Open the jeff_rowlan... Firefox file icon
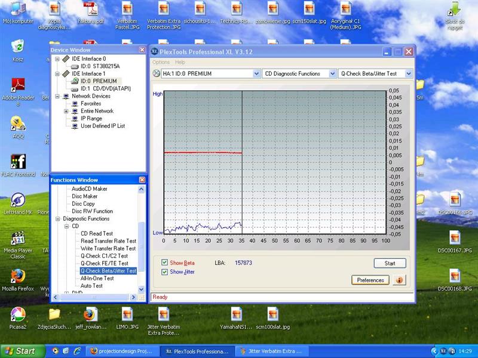Viewport: 478px width, 358px height. pyautogui.click(x=91, y=318)
